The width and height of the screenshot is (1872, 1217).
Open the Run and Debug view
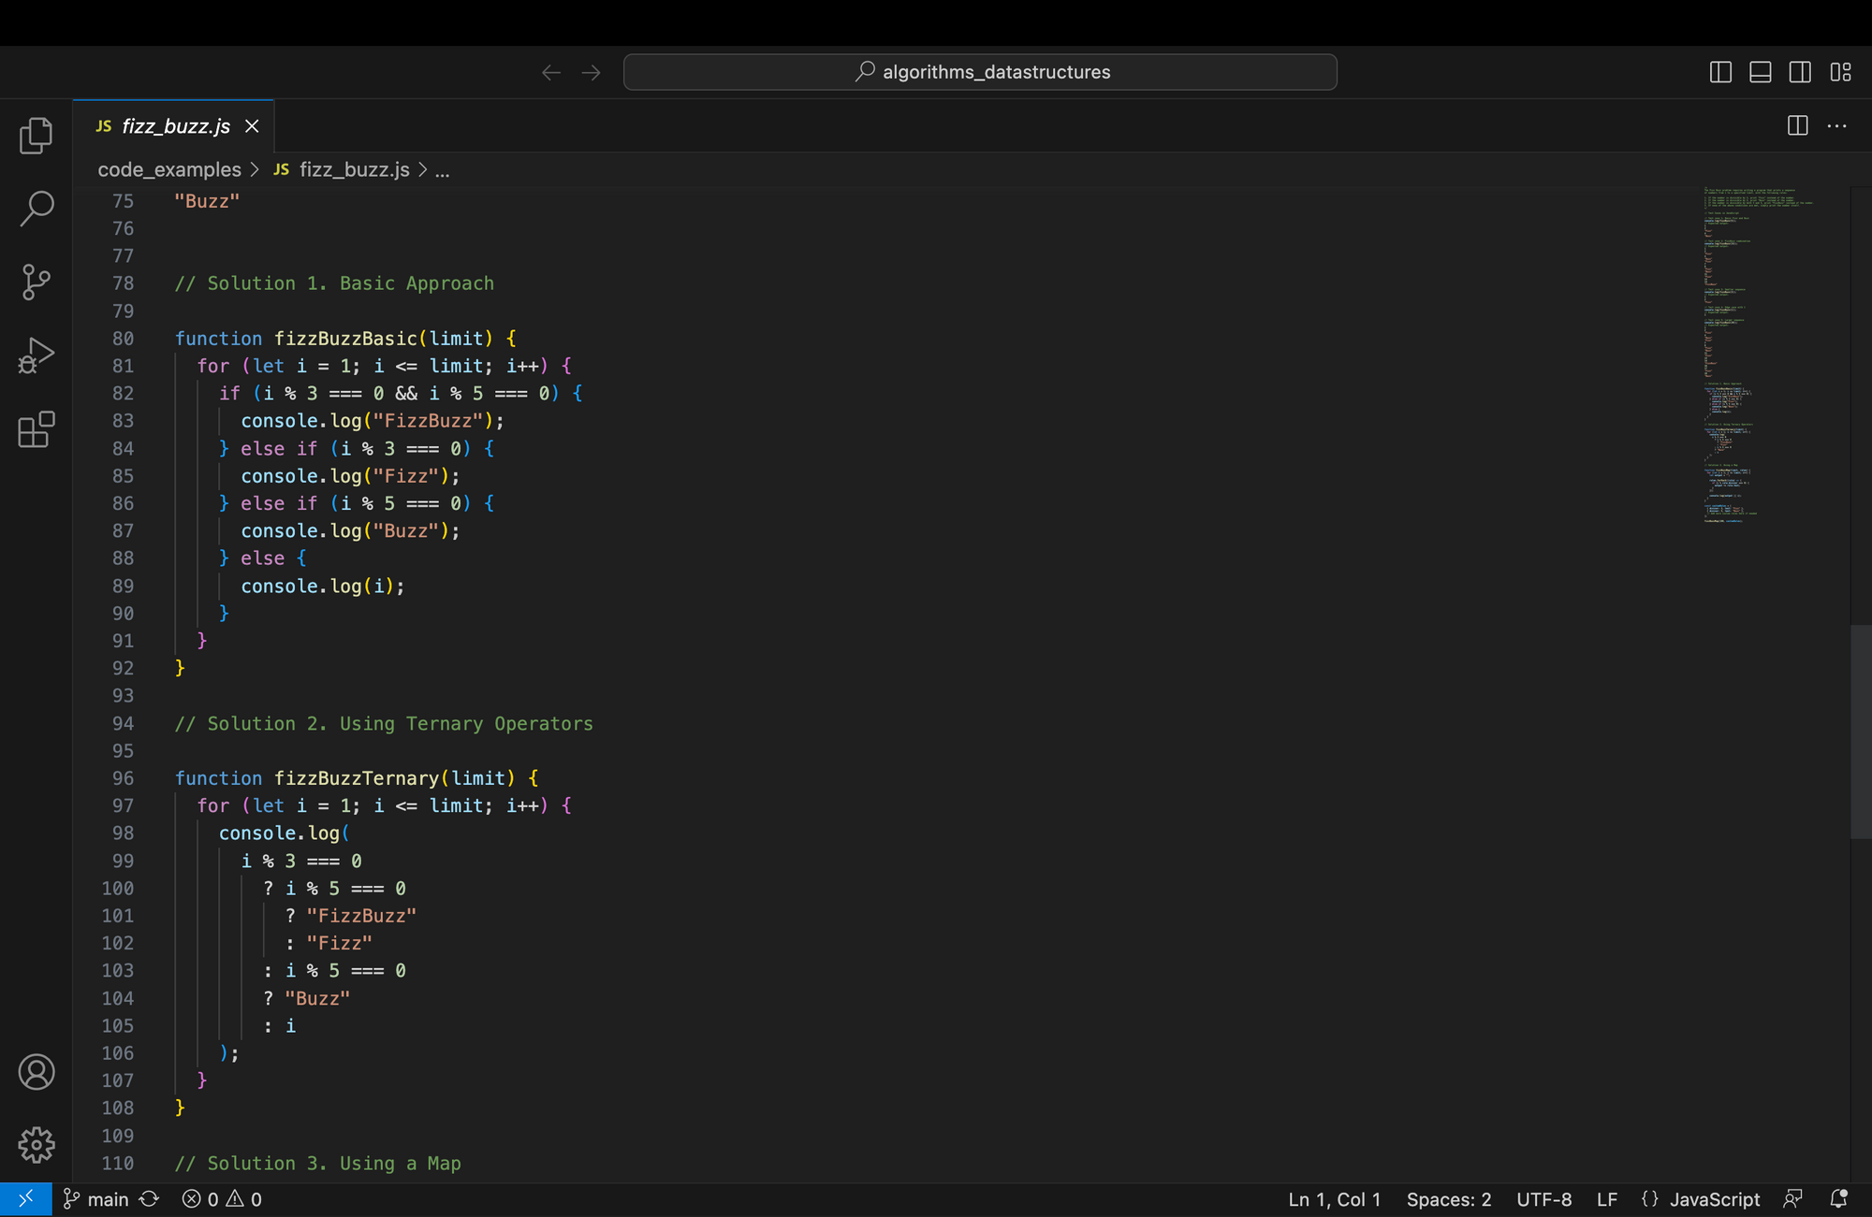pyautogui.click(x=36, y=355)
